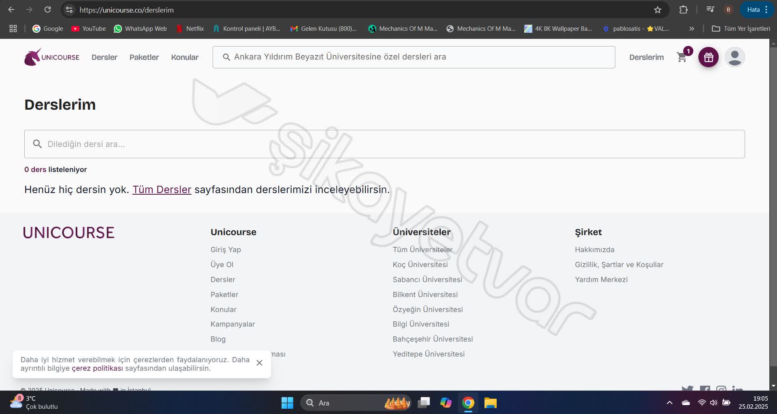Open the three-dot Chrome menu
The width and height of the screenshot is (777, 414).
coord(767,9)
